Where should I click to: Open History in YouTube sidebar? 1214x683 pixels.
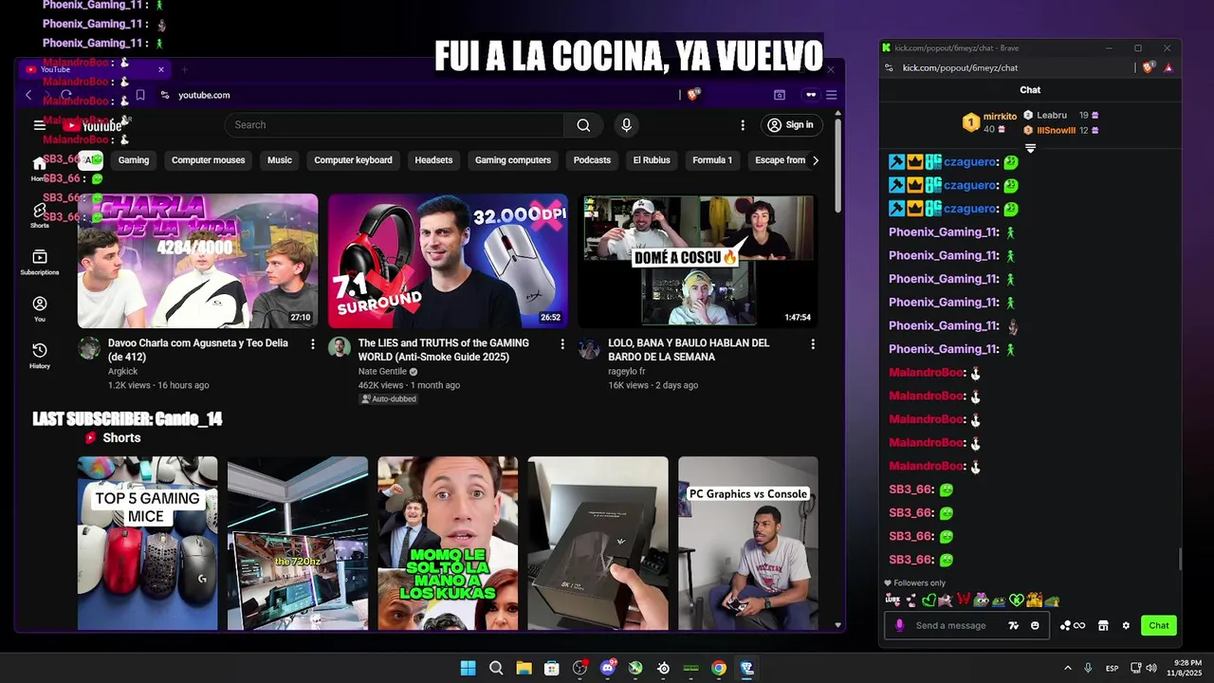click(39, 356)
